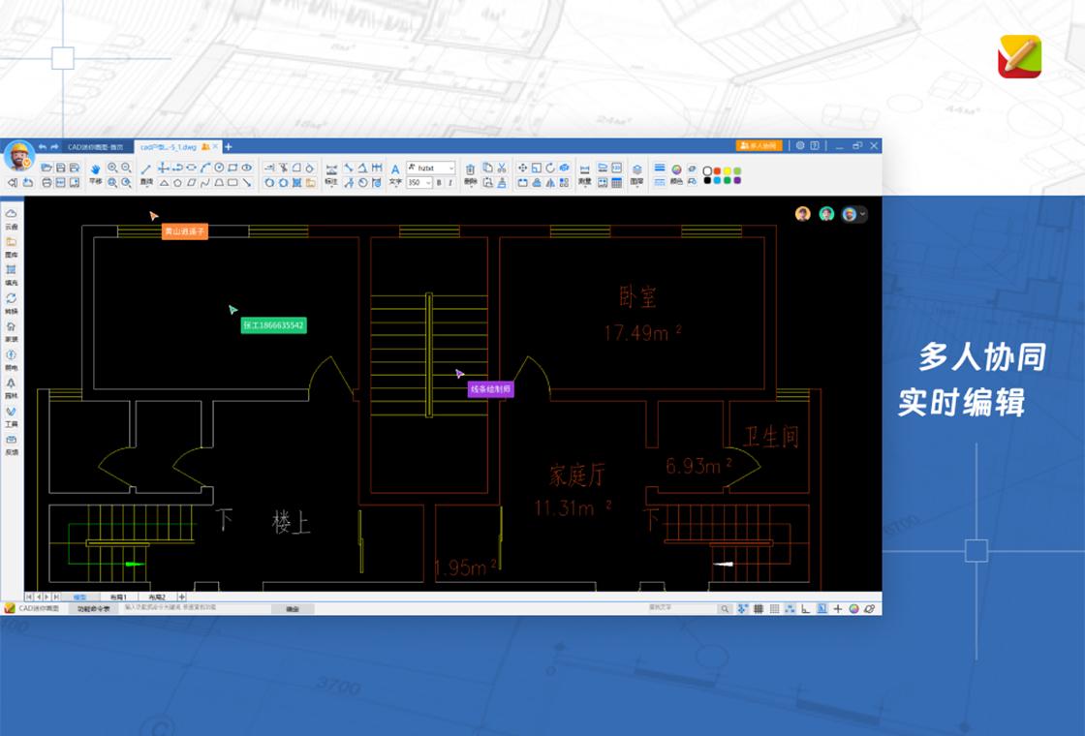
Task: Click the search magnifier button in status bar
Action: [x=725, y=609]
